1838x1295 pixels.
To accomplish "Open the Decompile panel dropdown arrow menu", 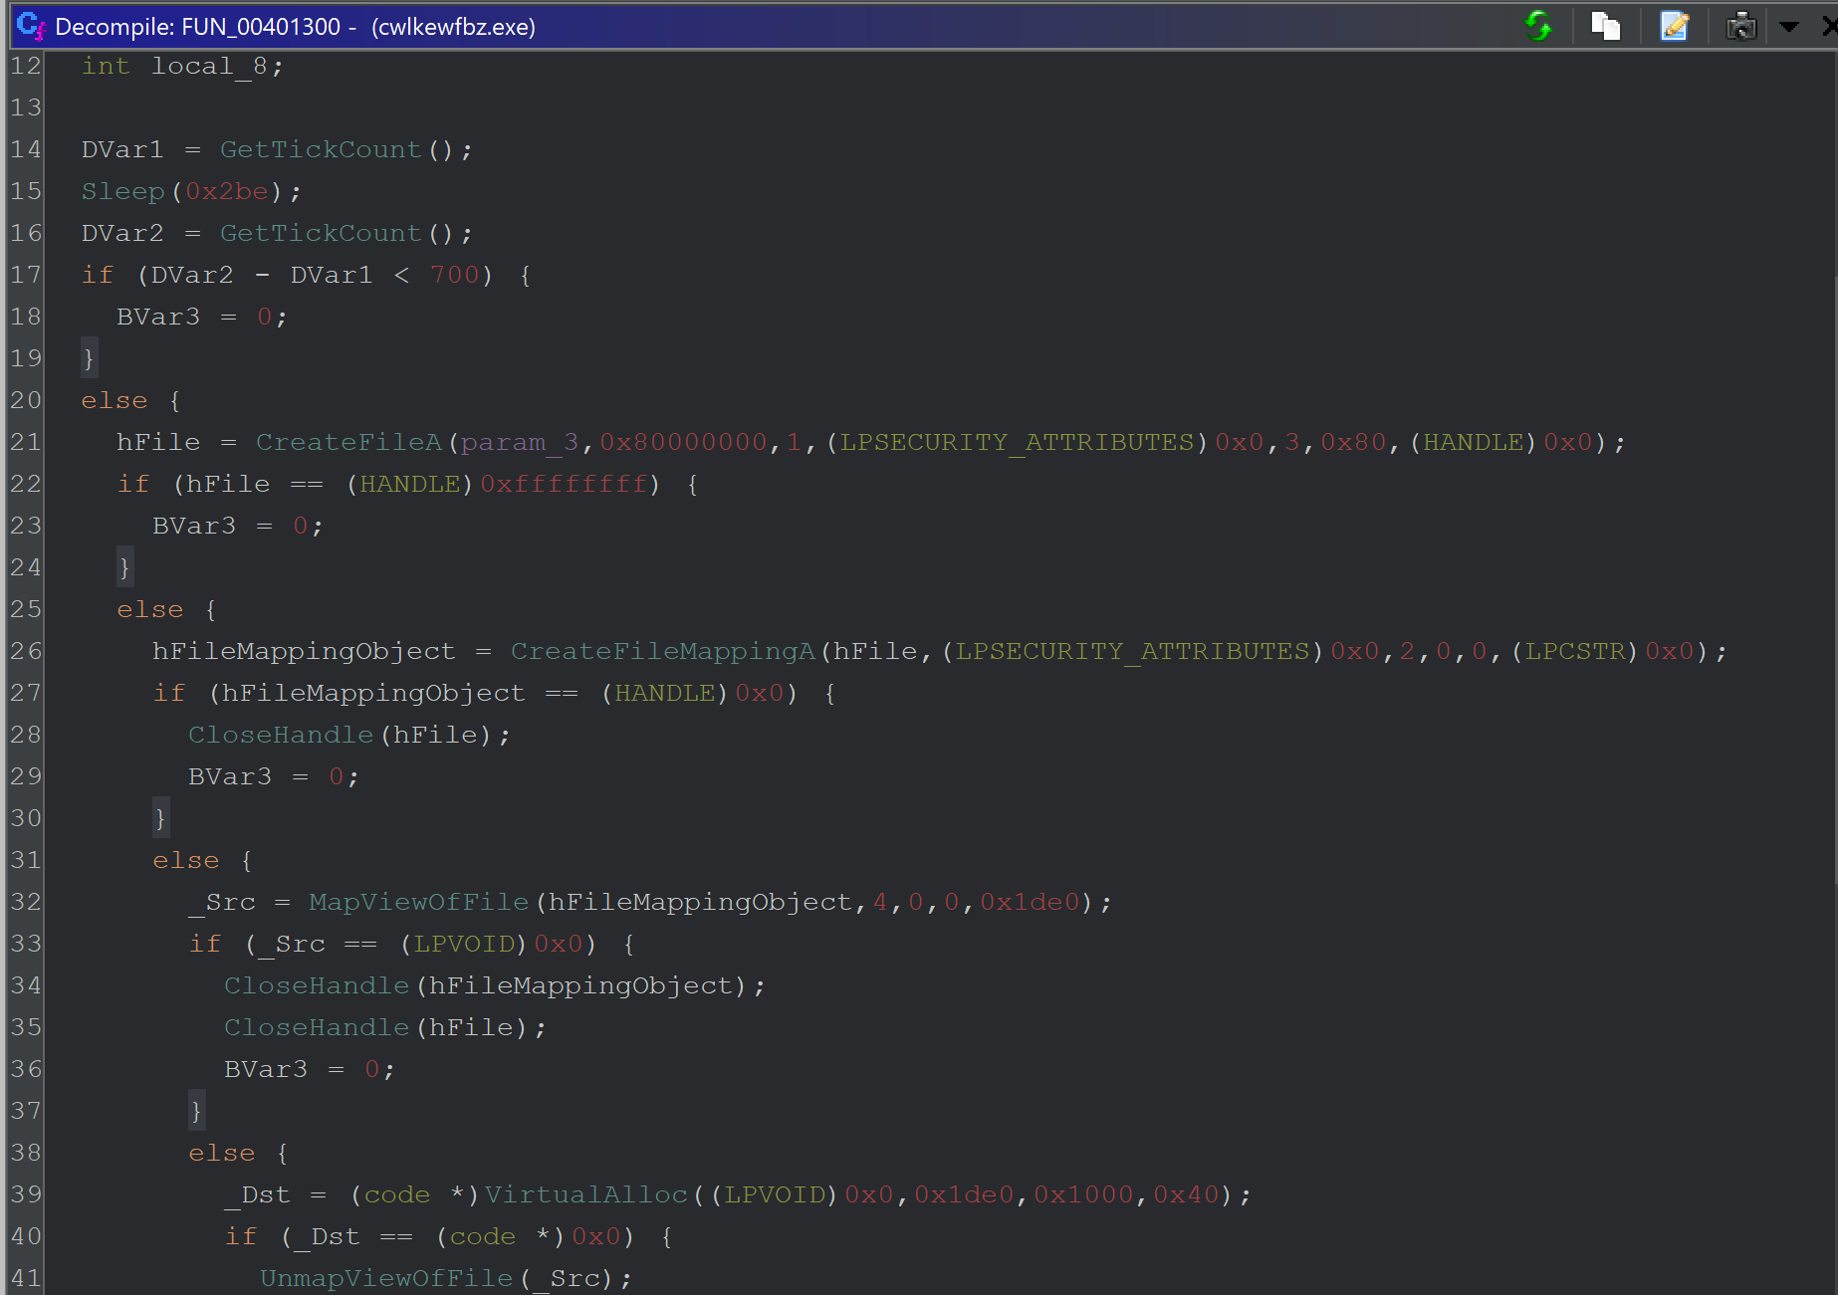I will click(x=1789, y=27).
